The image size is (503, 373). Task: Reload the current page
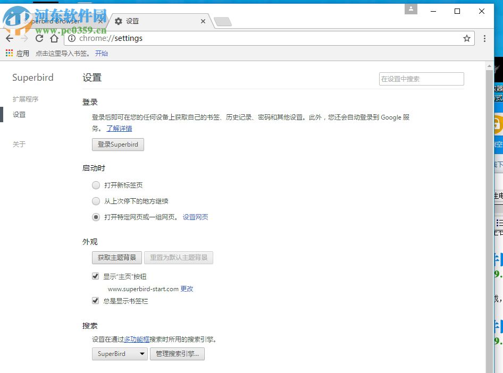tap(39, 38)
